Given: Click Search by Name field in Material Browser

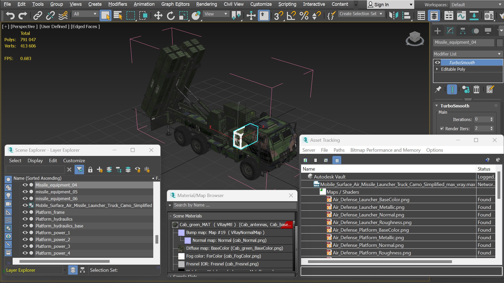Looking at the screenshot, I should [x=235, y=205].
